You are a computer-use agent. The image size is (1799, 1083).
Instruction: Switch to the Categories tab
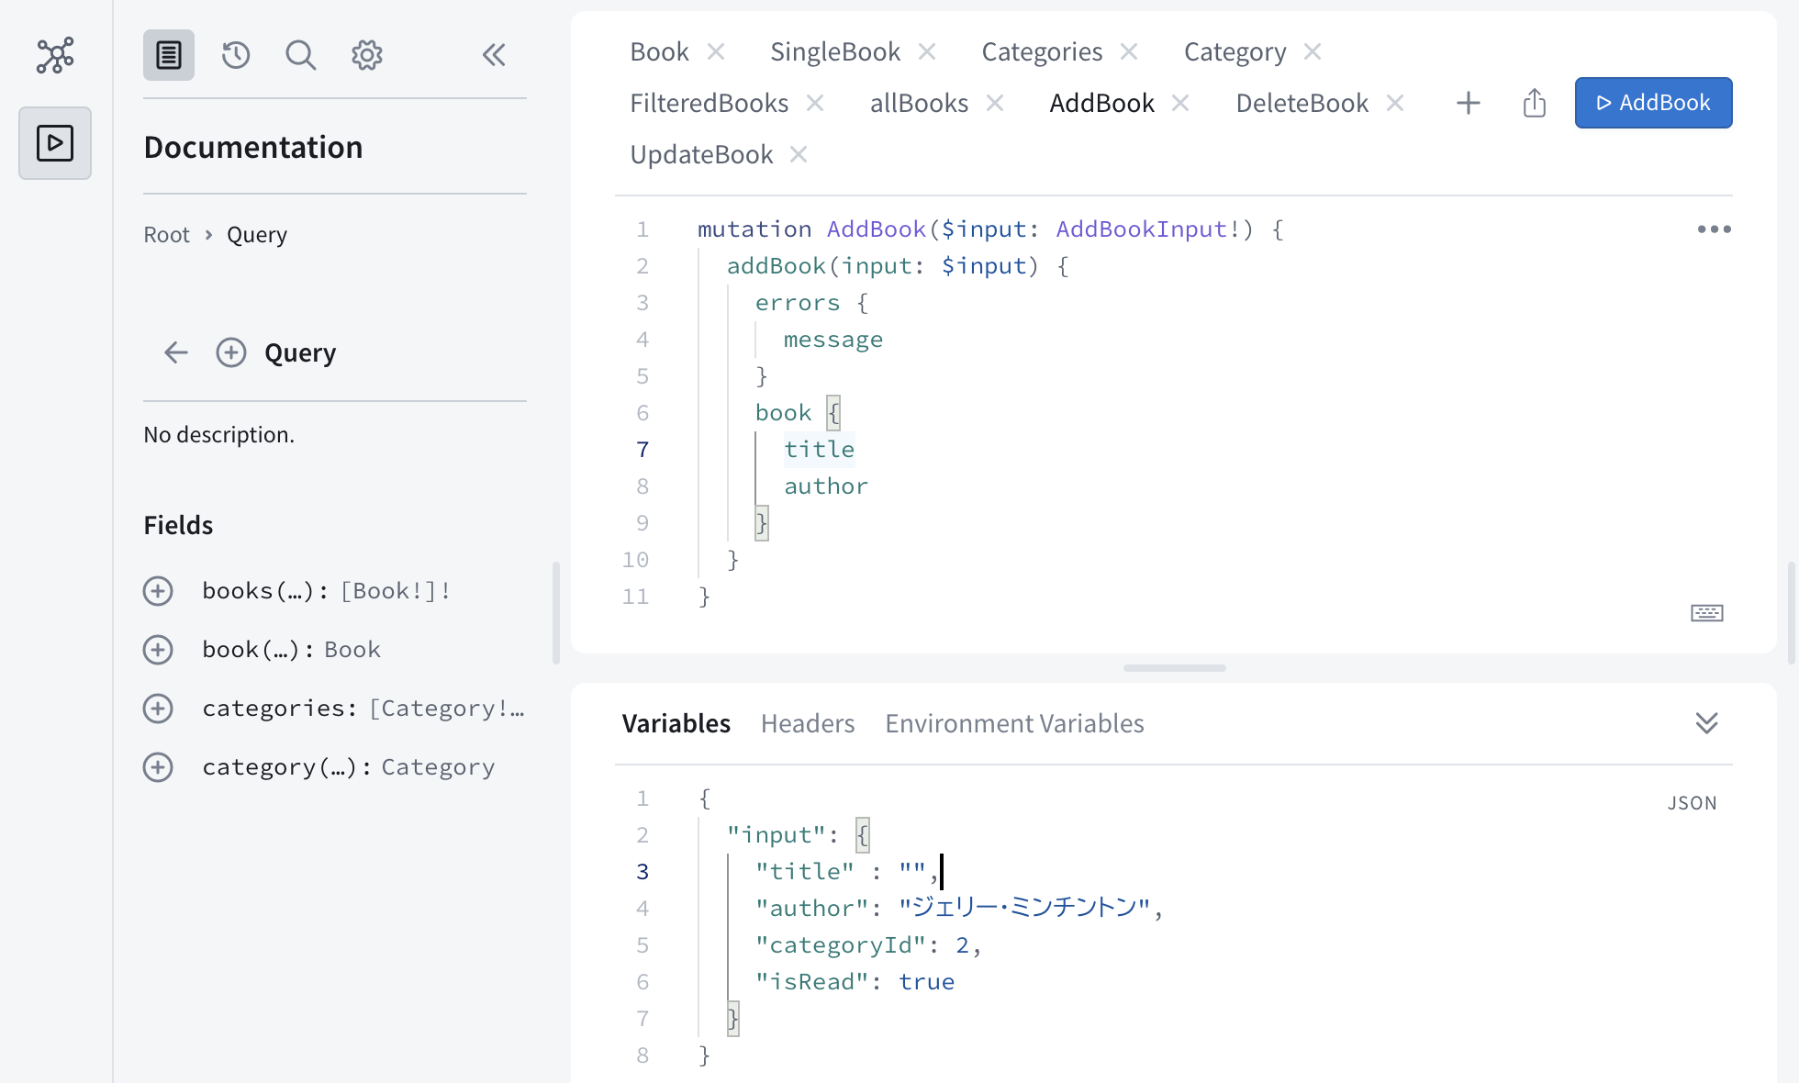1042,52
